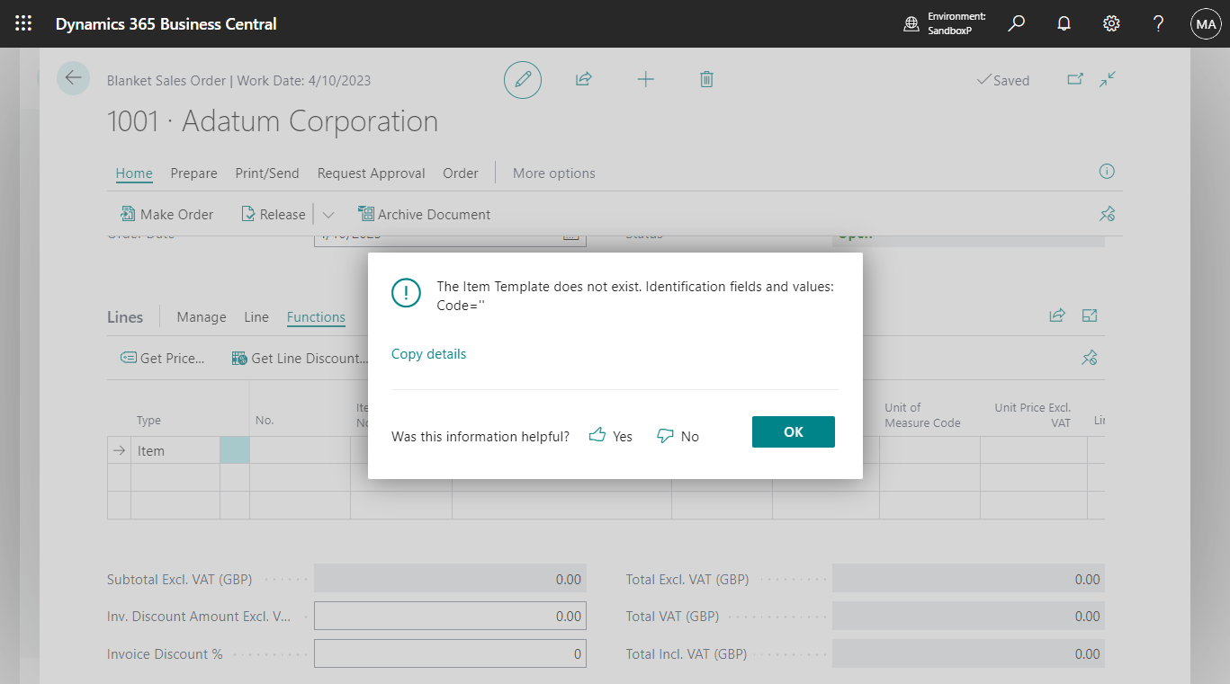The height and width of the screenshot is (684, 1230).
Task: Click the Subtotal Excl. VAT value
Action: coord(450,580)
